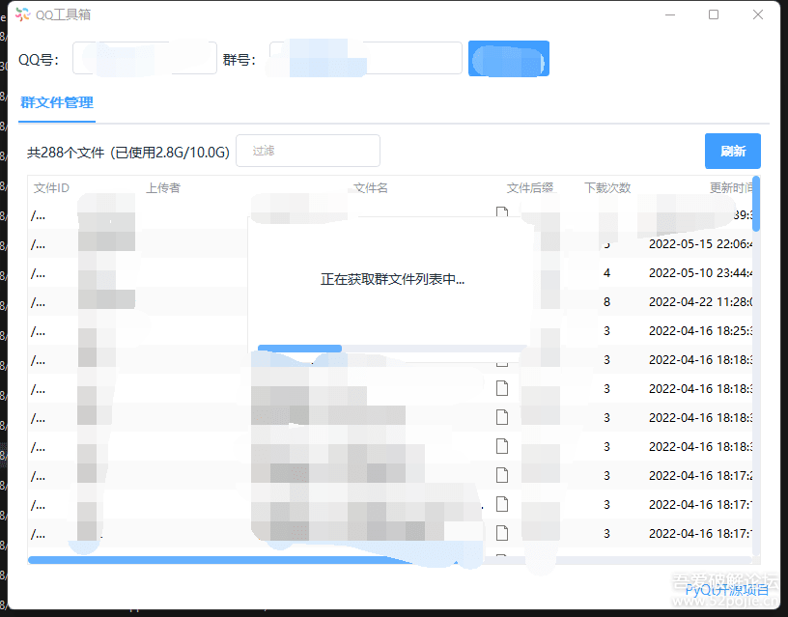
Task: Click the blue button next to 群号 field
Action: pyautogui.click(x=509, y=59)
